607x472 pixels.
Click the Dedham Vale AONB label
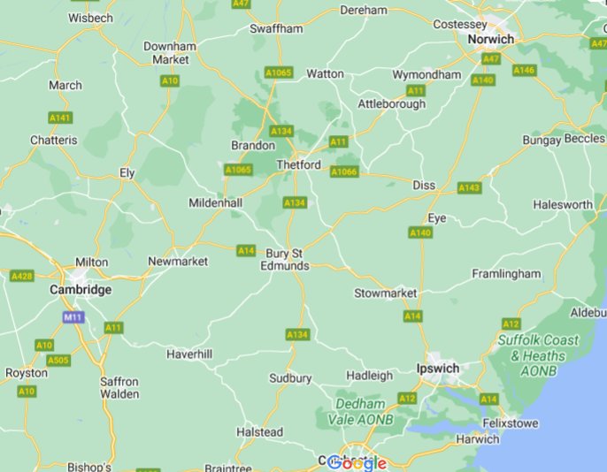click(x=360, y=412)
